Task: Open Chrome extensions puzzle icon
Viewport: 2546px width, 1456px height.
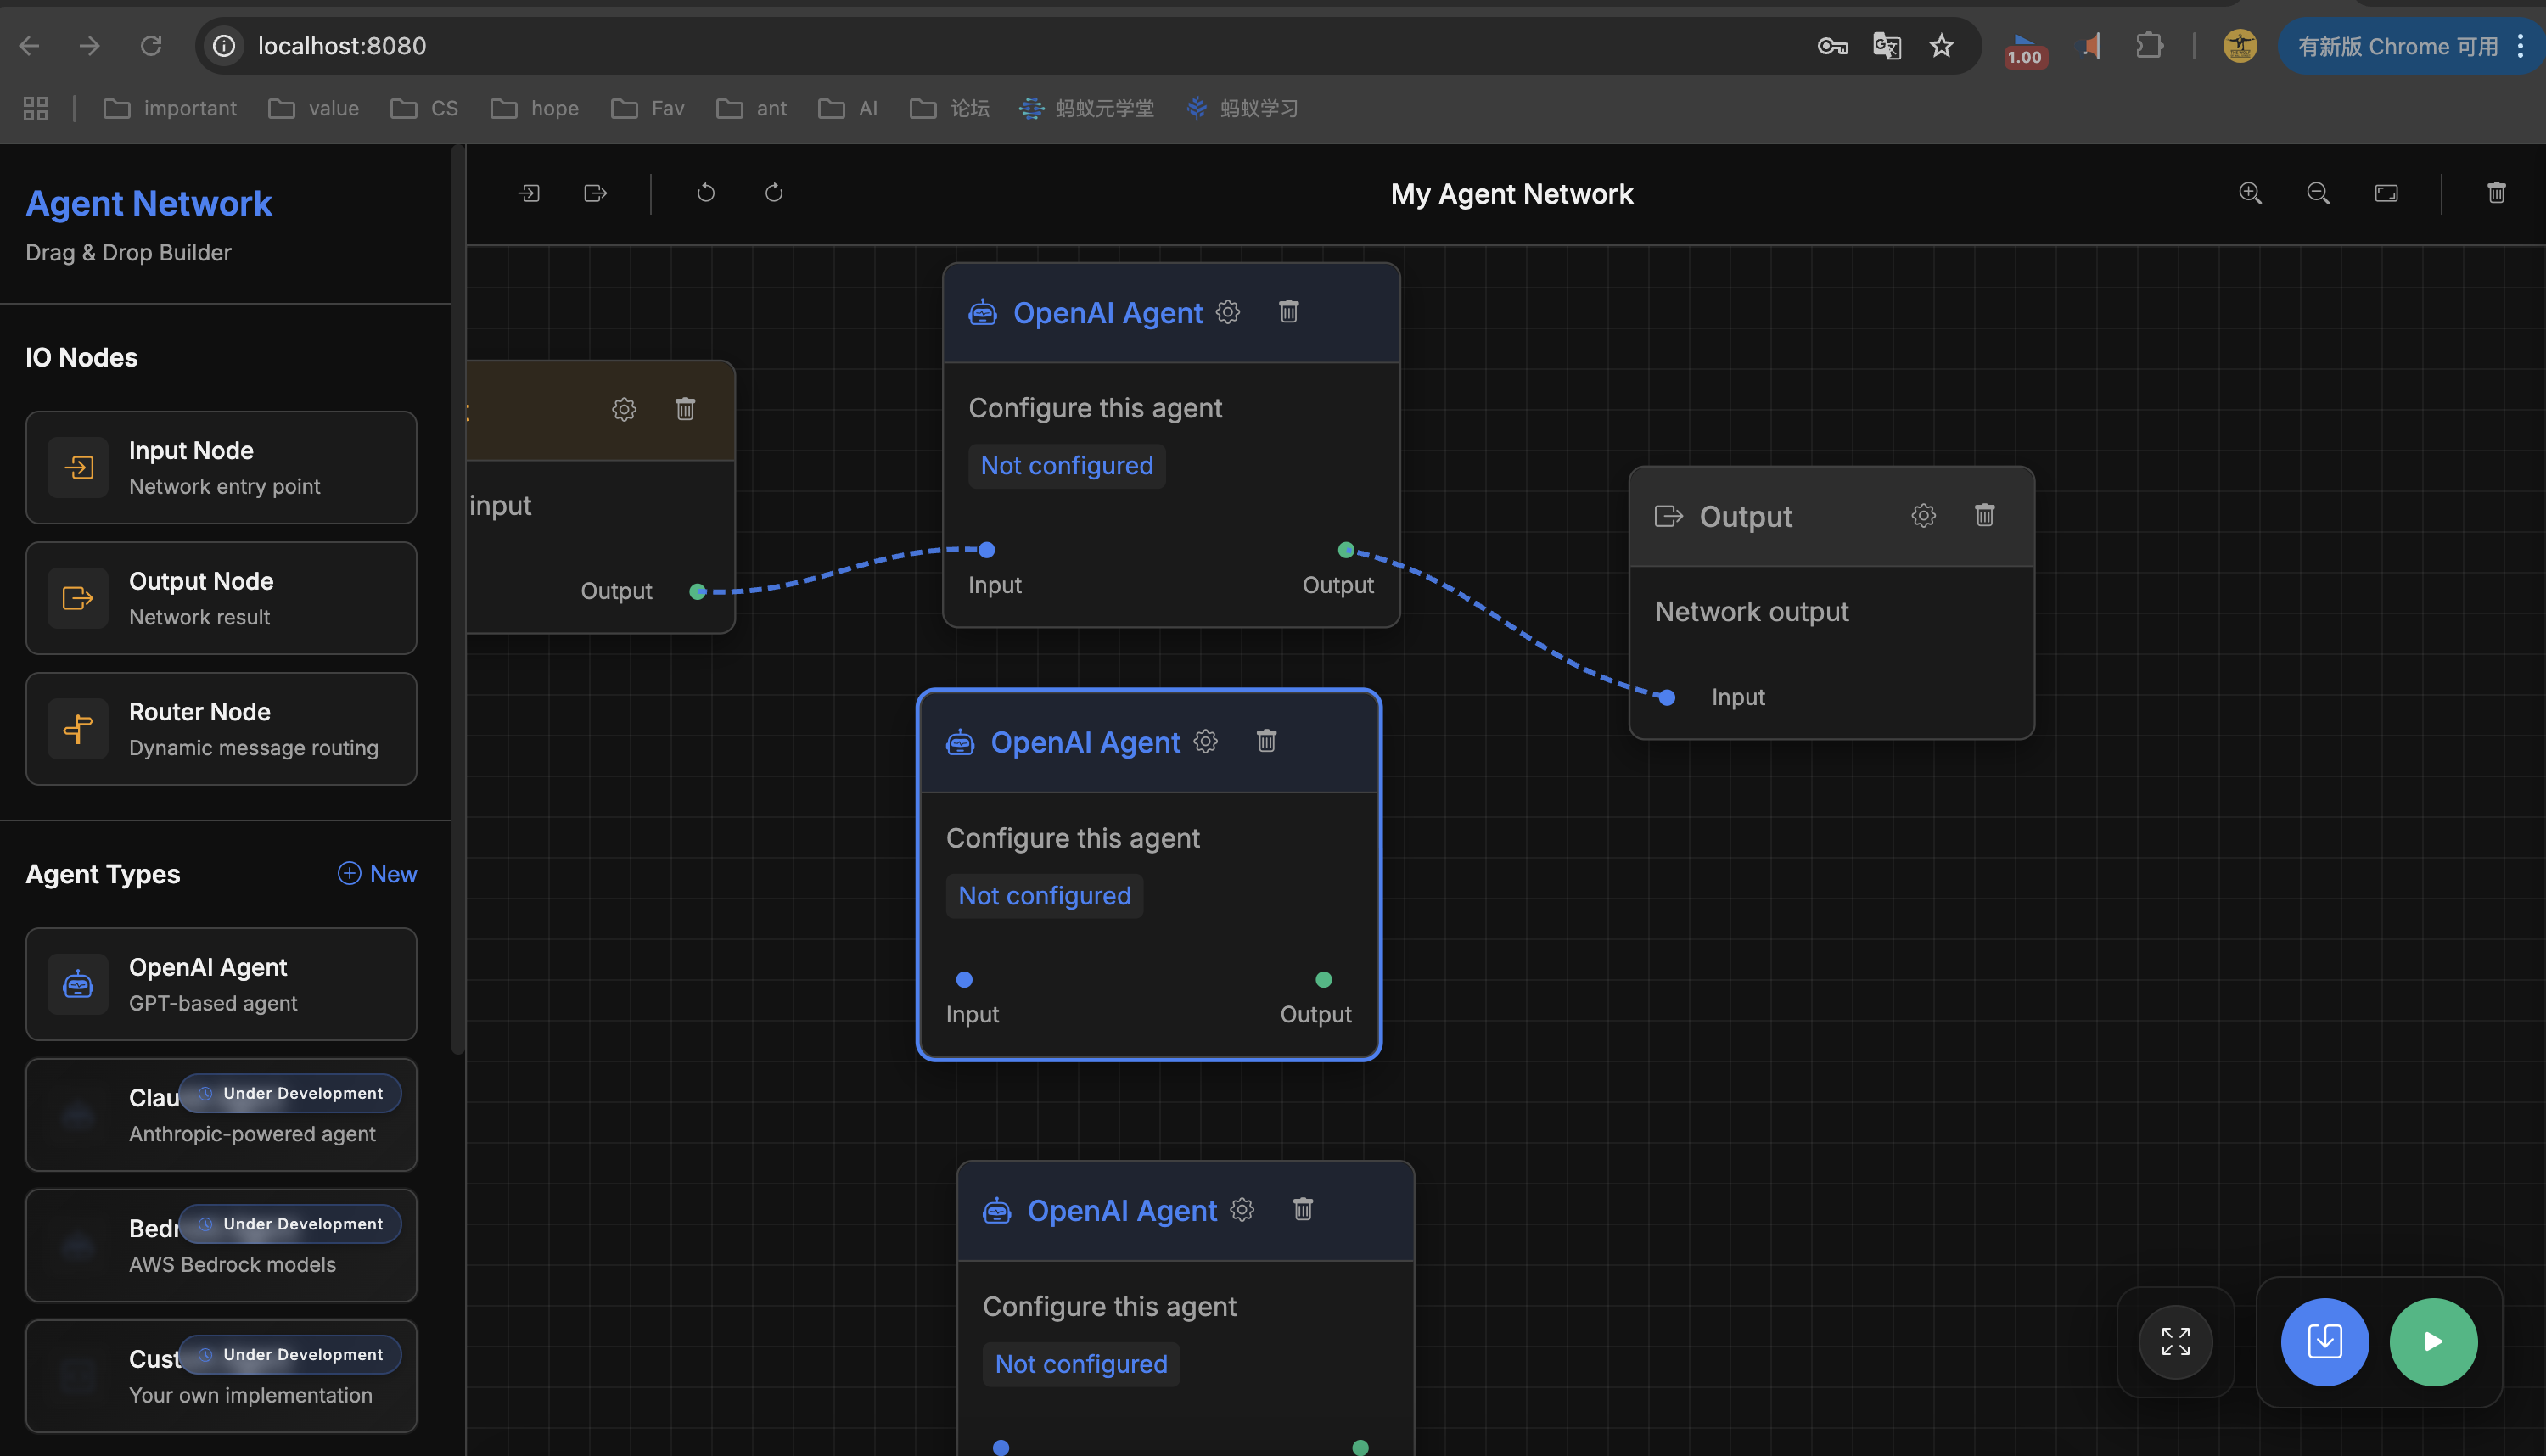Action: click(x=2149, y=46)
